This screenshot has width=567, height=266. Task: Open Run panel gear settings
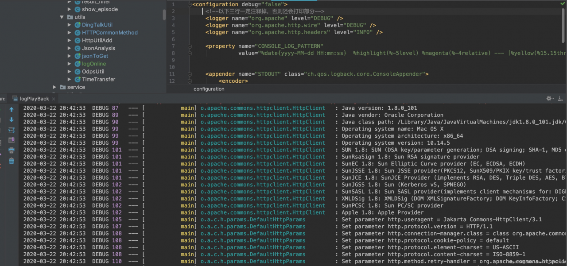(x=550, y=98)
